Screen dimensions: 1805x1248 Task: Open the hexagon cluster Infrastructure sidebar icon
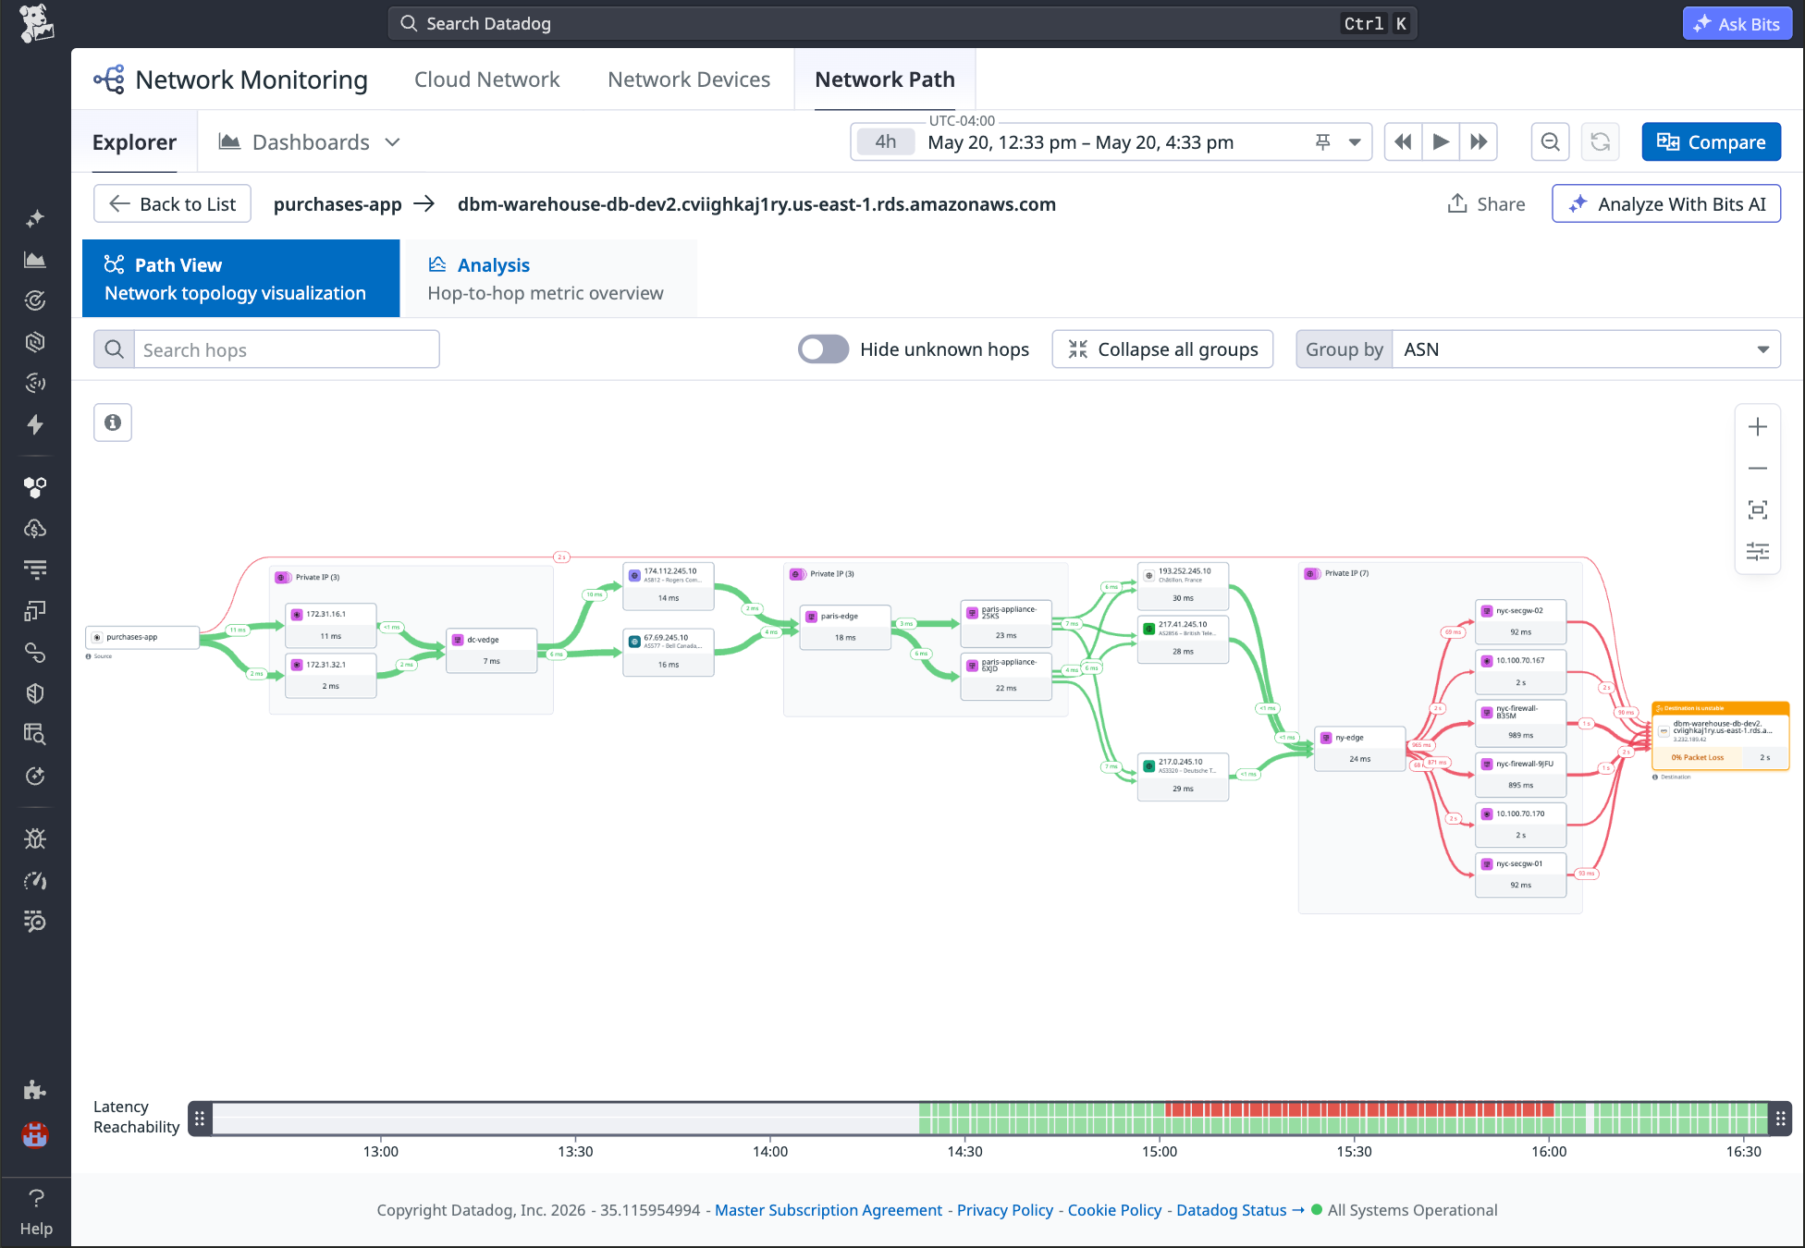(x=35, y=487)
